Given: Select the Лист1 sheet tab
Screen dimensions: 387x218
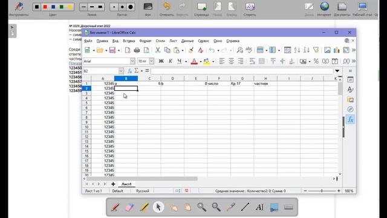Looking at the screenshot, I should [126, 184].
